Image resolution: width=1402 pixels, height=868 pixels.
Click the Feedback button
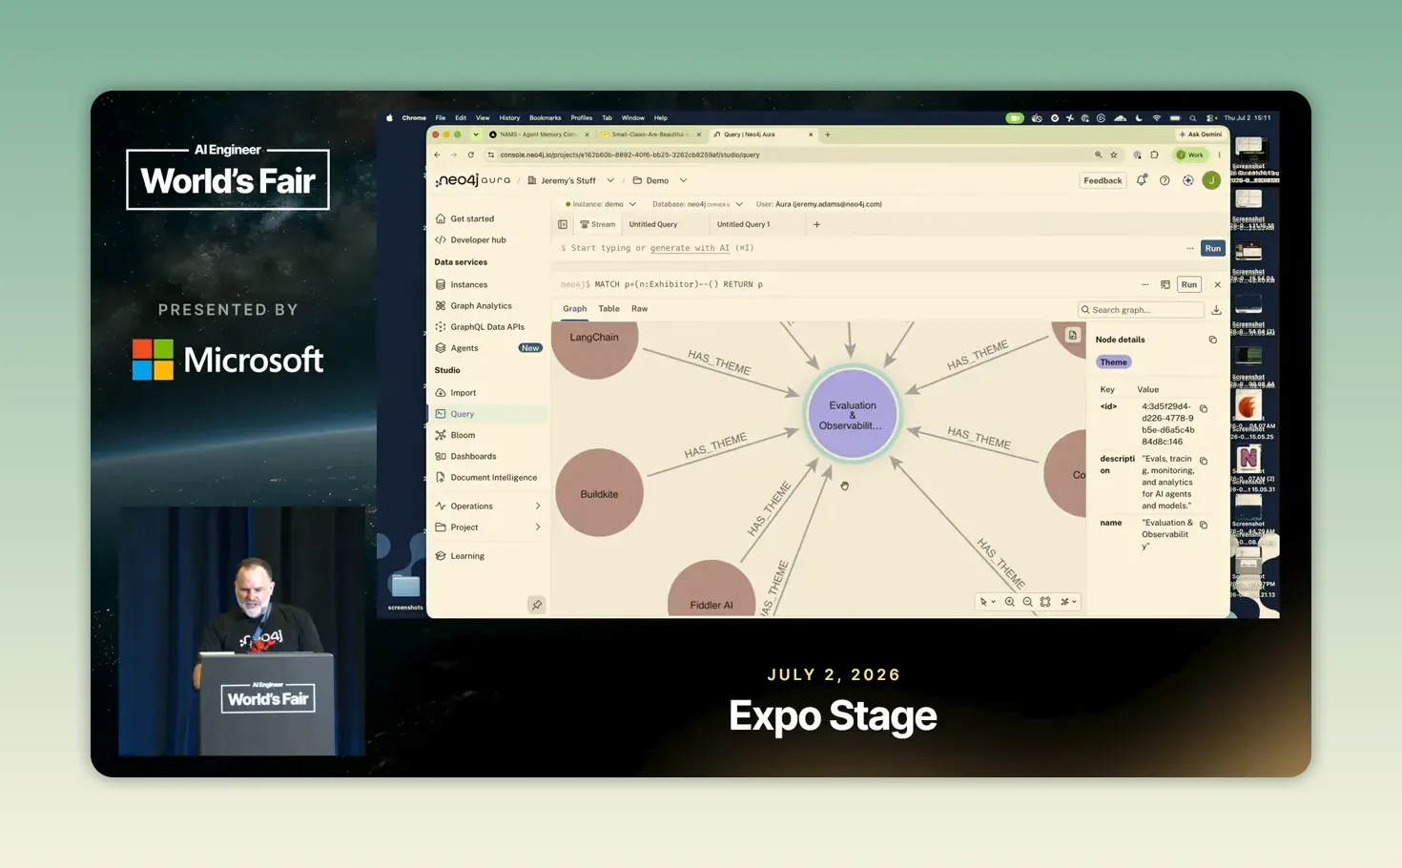(1103, 180)
